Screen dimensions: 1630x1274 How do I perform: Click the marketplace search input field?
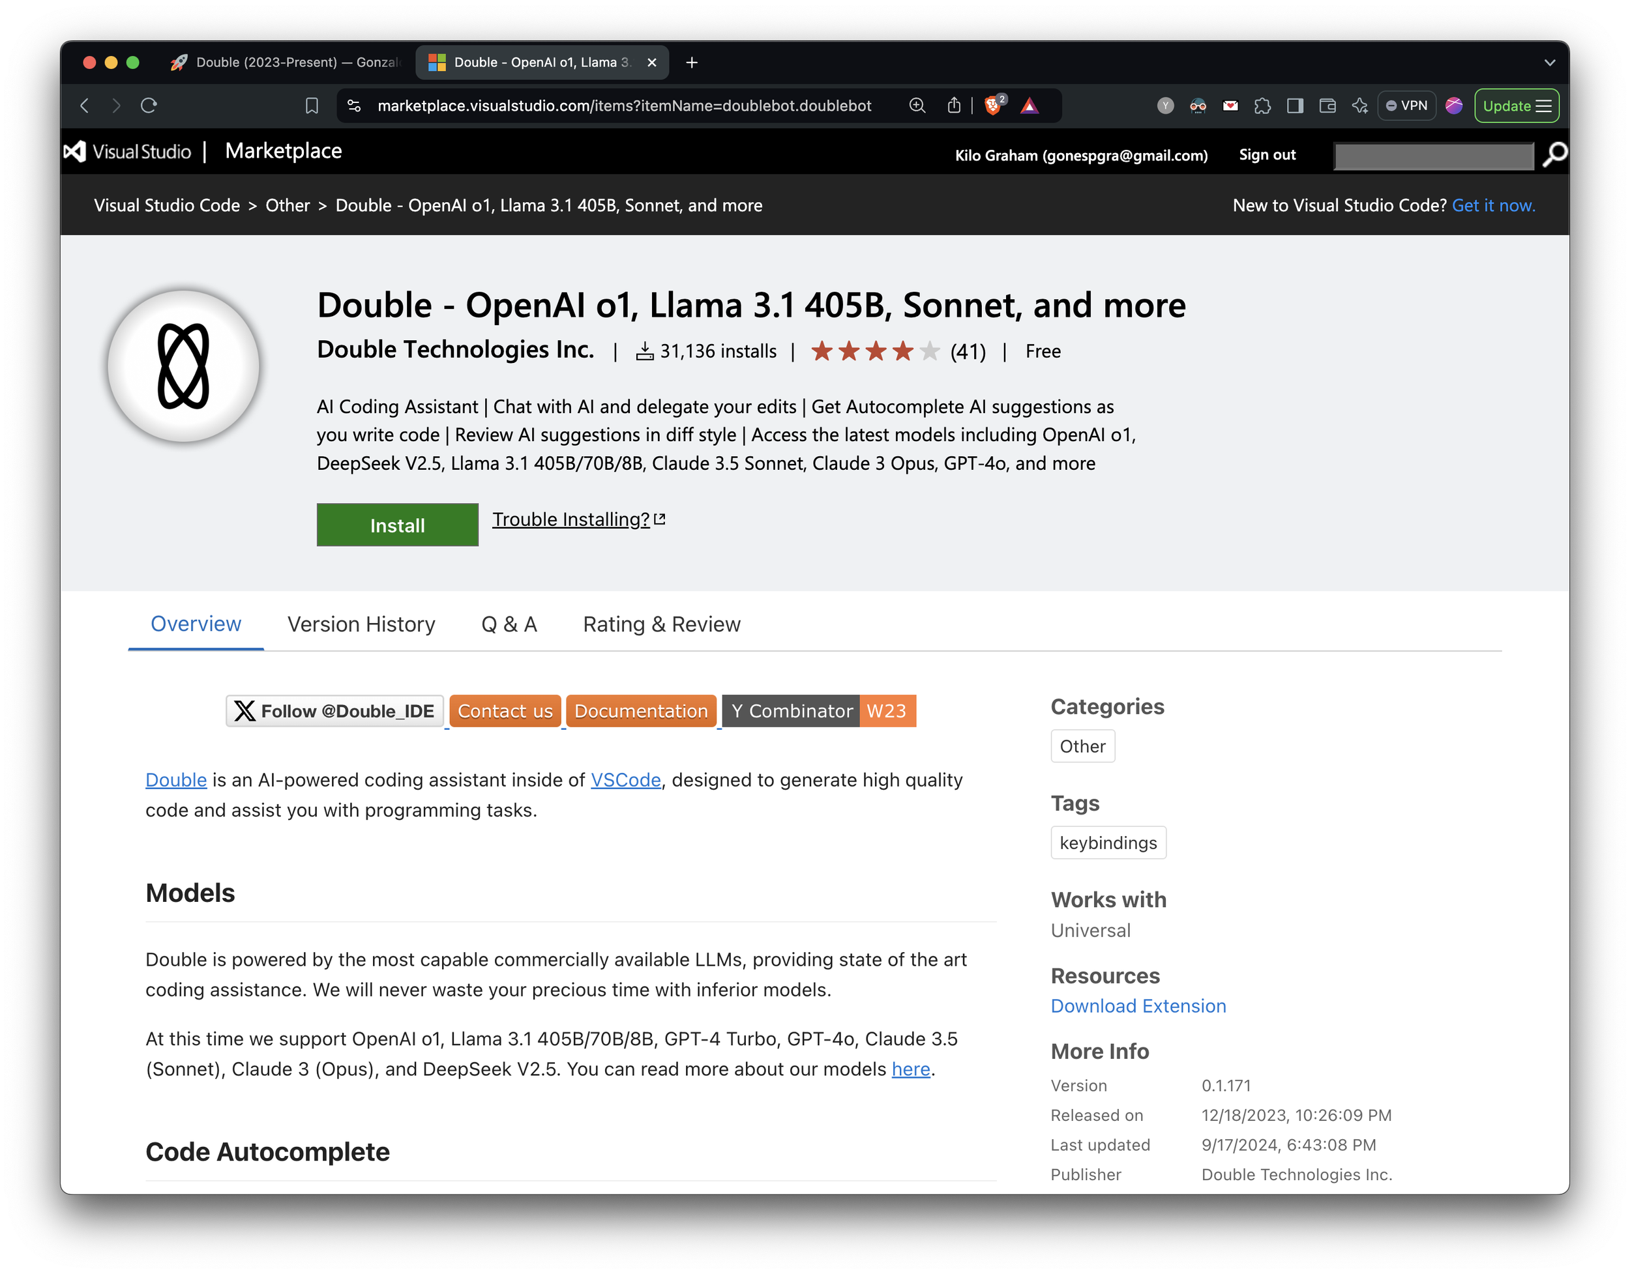pos(1433,156)
